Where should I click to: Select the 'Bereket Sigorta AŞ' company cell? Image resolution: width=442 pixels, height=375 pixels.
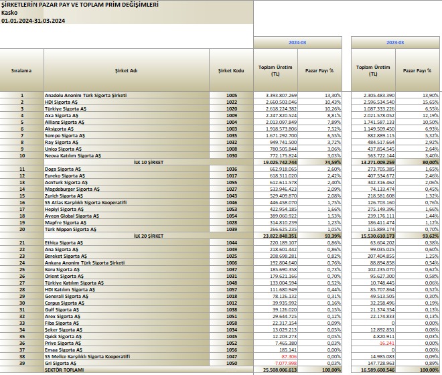pyautogui.click(x=127, y=256)
